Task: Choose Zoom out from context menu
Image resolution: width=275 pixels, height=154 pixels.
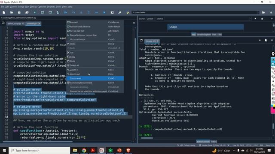Action: 95,74
